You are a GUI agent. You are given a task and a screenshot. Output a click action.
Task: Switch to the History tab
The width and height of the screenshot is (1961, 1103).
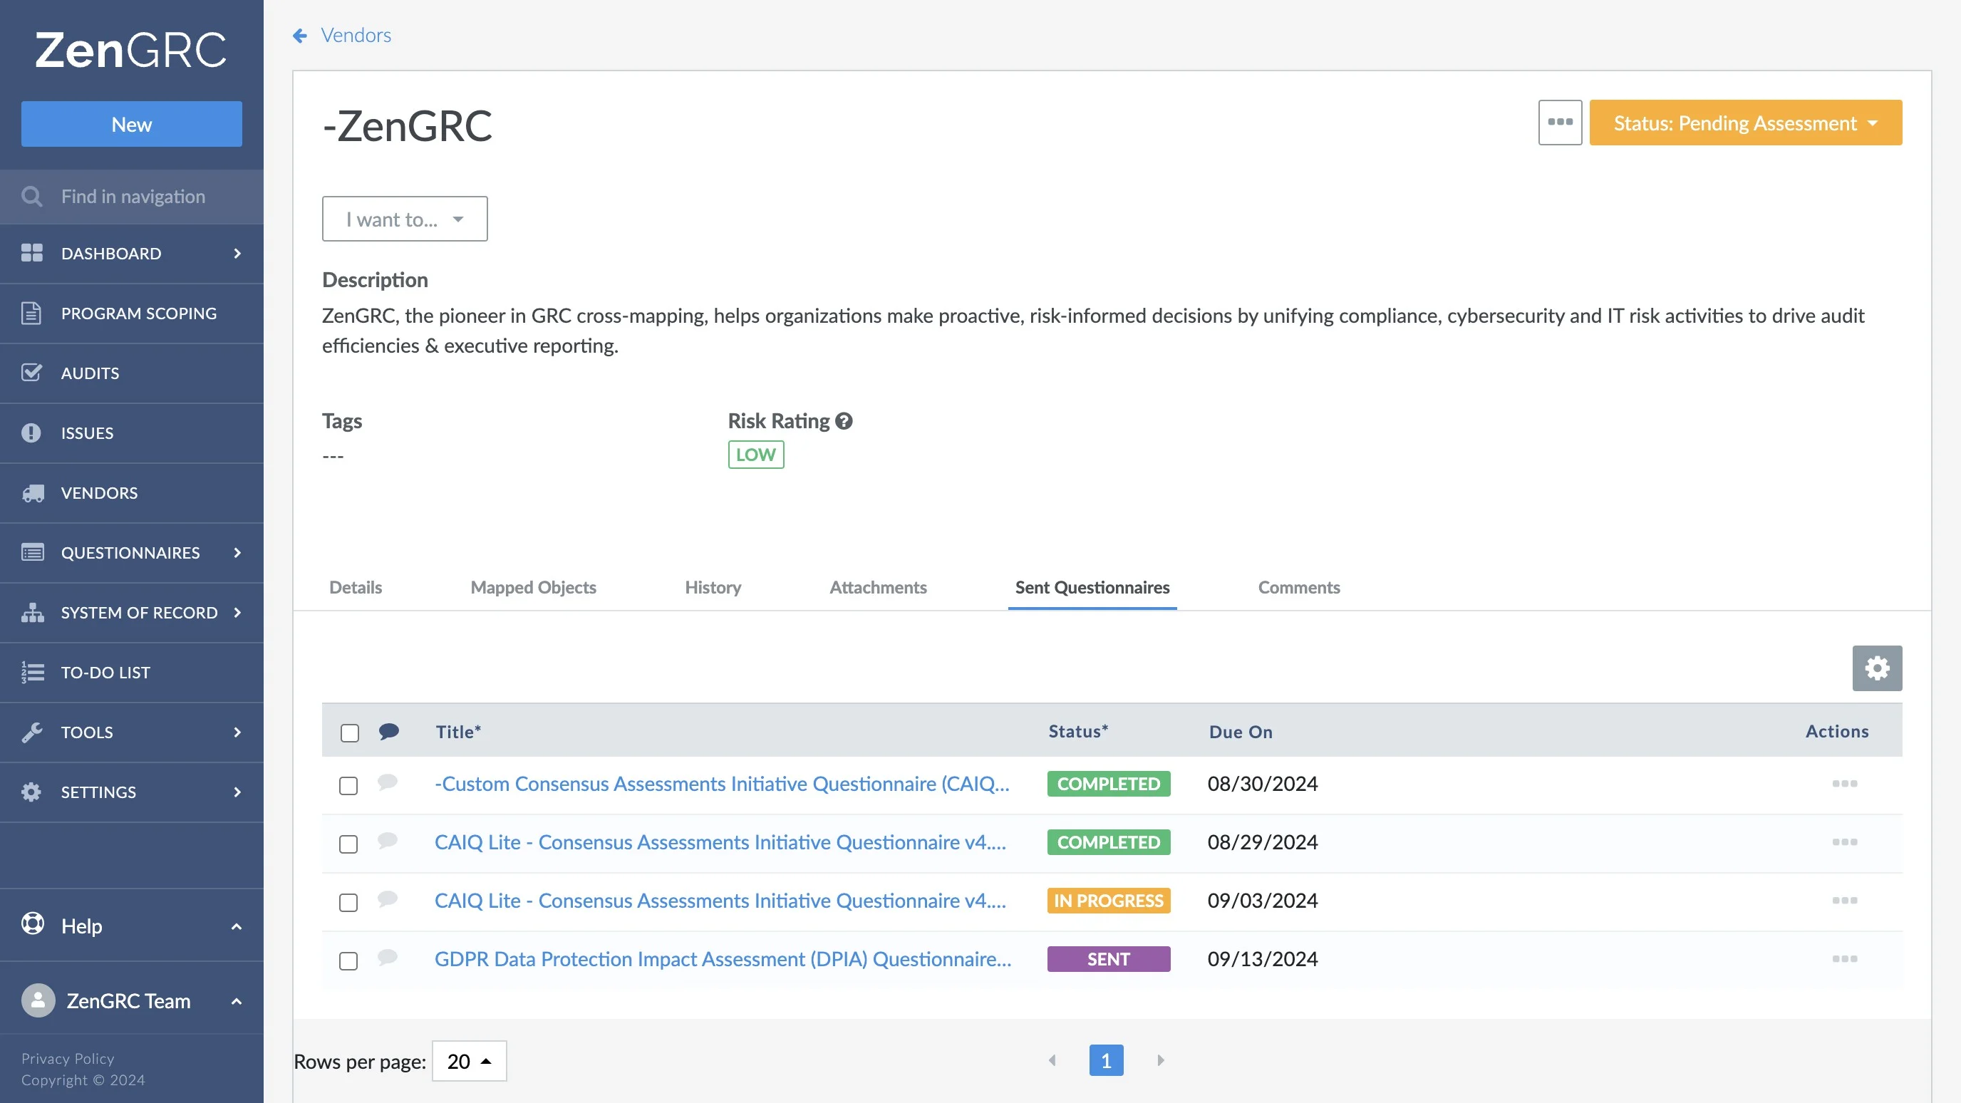coord(713,588)
